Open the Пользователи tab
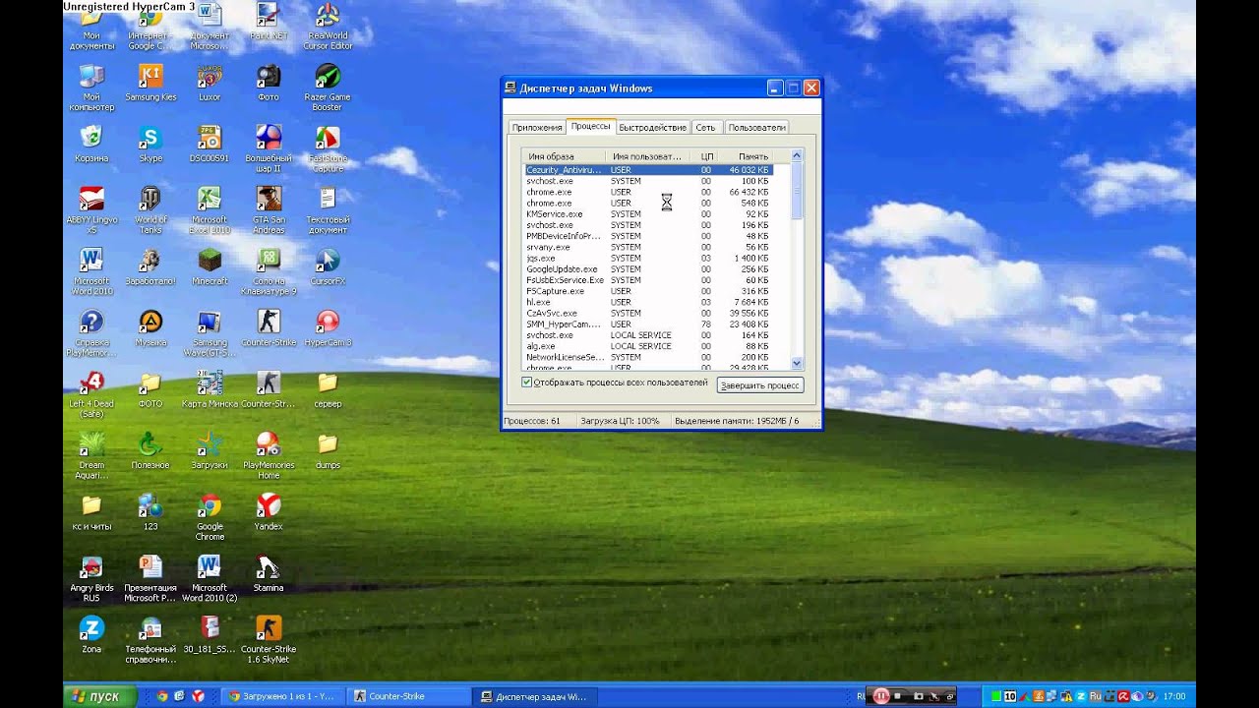Viewport: 1259px width, 708px height. (756, 127)
